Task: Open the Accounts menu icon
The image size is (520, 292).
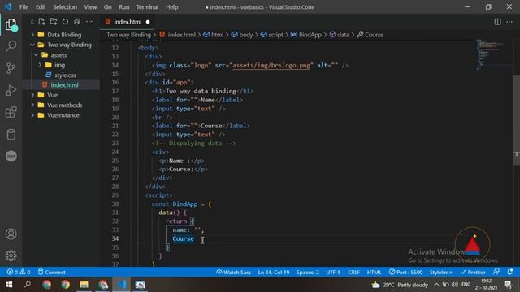Action: tap(11, 234)
